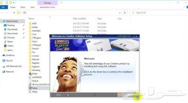This screenshot has width=188, height=103.
Task: Open the Audio folder
Action: coord(35,27)
